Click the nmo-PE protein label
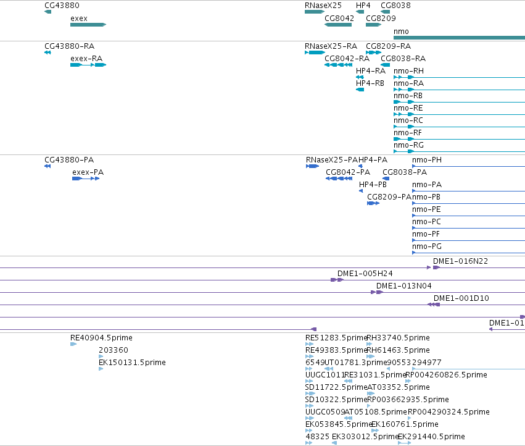 coord(426,209)
